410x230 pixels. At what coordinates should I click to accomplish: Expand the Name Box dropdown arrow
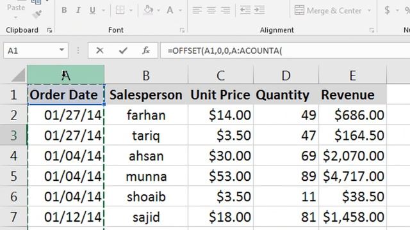coord(61,50)
